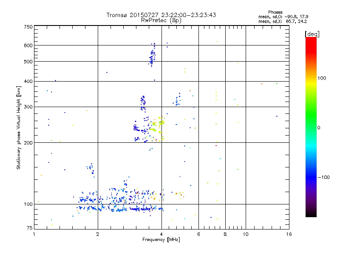The height and width of the screenshot is (255, 340).
Task: Click the 'Frequency [MHz]' x-axis label
Action: pyautogui.click(x=161, y=240)
